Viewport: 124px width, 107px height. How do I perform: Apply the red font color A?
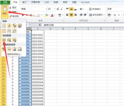[x=52, y=15]
